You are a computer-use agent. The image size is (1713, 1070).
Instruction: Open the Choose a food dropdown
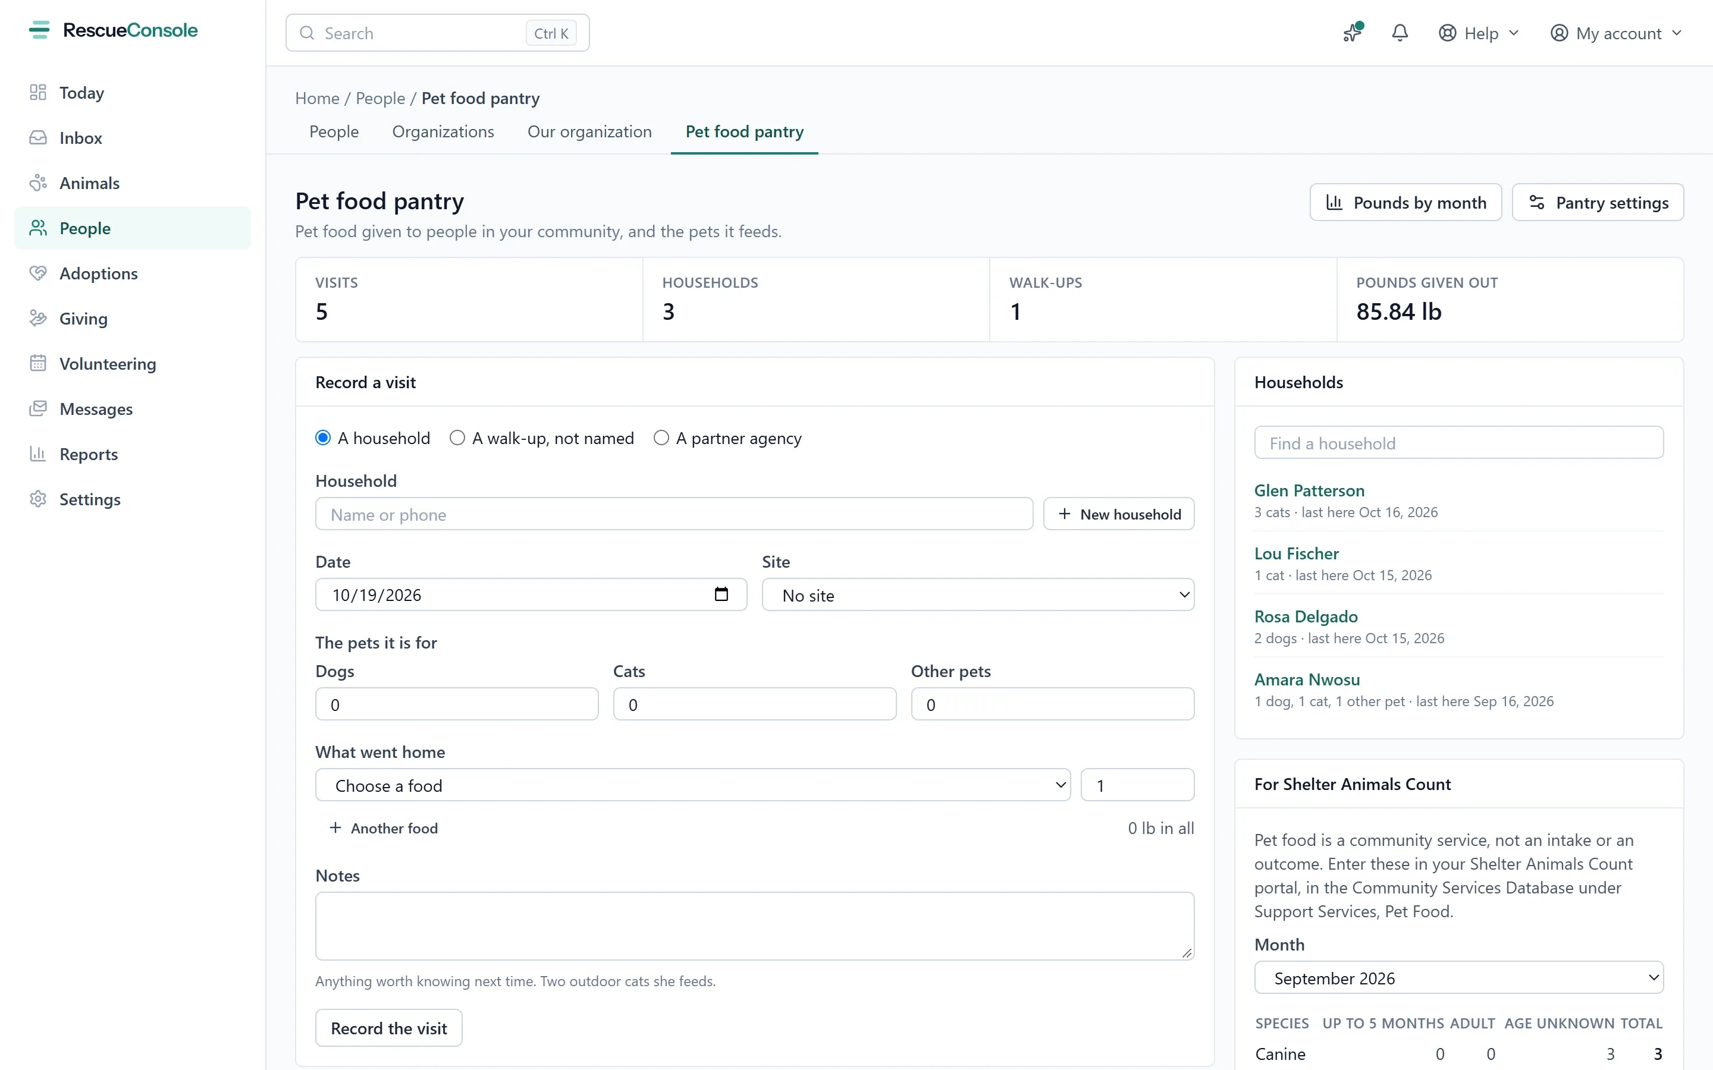[x=692, y=785]
